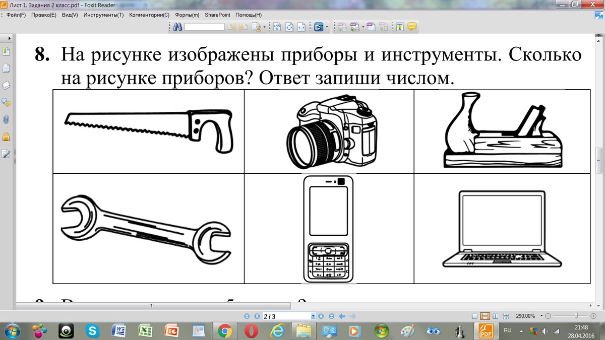Image resolution: width=605 pixels, height=340 pixels.
Task: Click the Fit Width icon in toolbar
Action: point(301,27)
